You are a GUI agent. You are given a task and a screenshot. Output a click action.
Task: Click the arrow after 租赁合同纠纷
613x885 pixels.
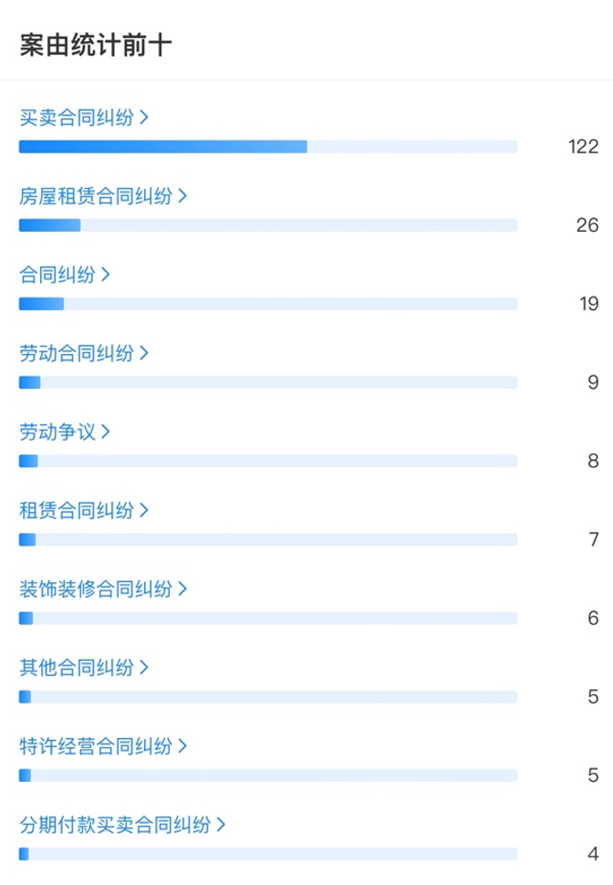point(145,510)
